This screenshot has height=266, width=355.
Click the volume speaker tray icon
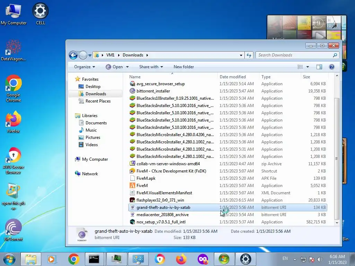[x=320, y=259]
